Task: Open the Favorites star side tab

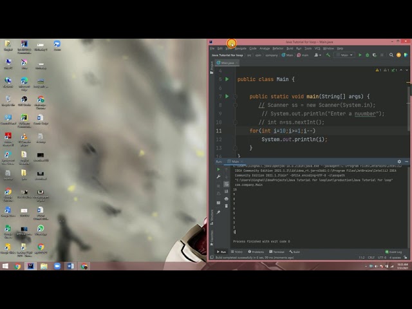Action: coord(212,238)
